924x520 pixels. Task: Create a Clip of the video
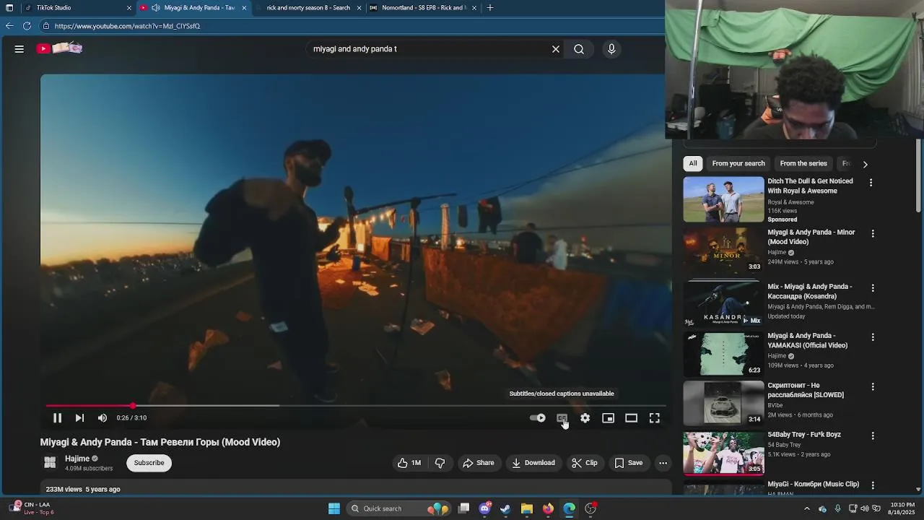[585, 463]
